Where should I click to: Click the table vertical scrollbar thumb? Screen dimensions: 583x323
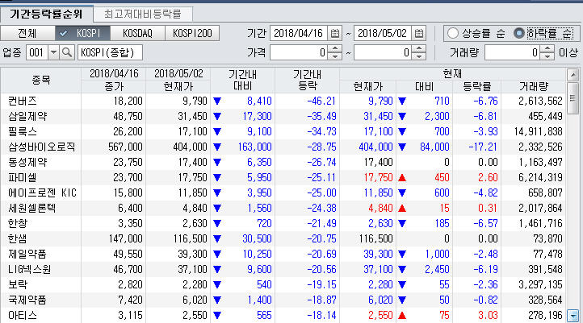coord(573,98)
